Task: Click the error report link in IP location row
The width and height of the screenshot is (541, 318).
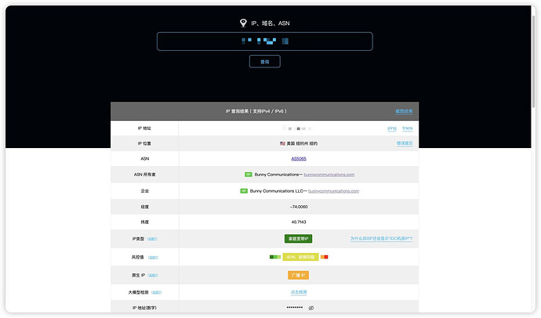Action: tap(405, 143)
